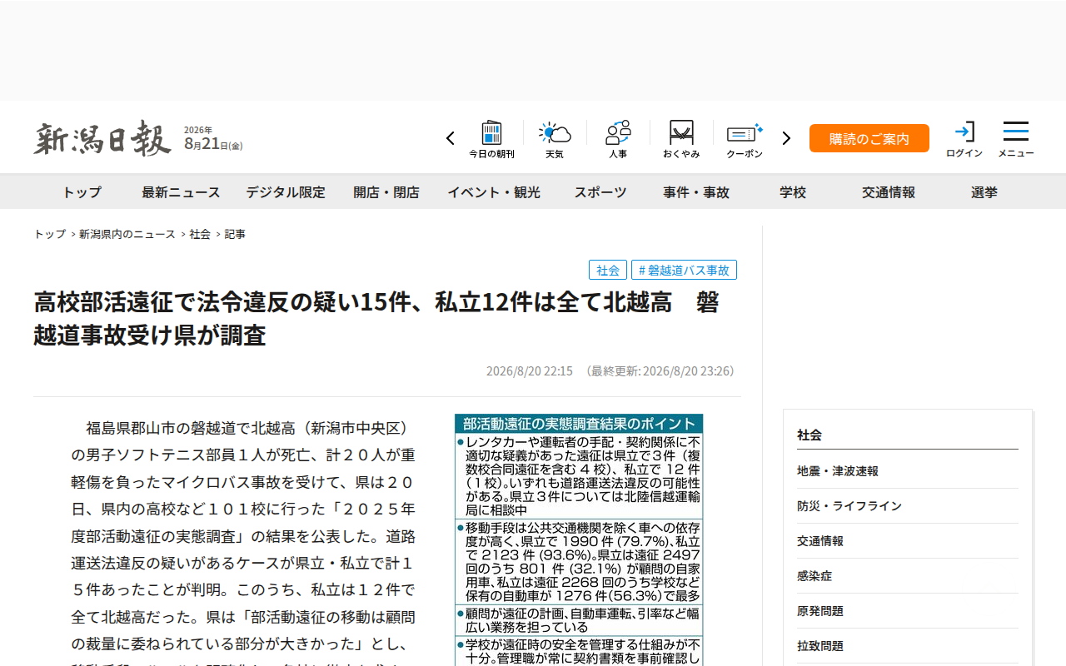Open デジタル限定 in the navigation bar
The height and width of the screenshot is (666, 1066).
[x=286, y=192]
